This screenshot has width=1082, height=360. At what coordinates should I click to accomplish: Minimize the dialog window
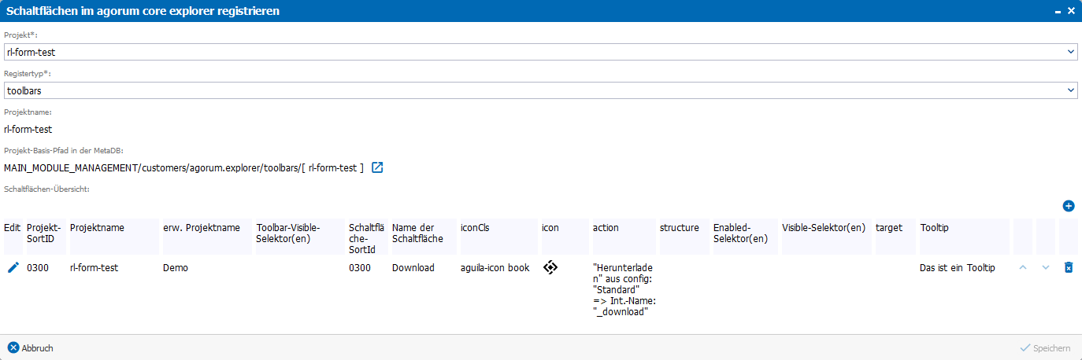1057,11
